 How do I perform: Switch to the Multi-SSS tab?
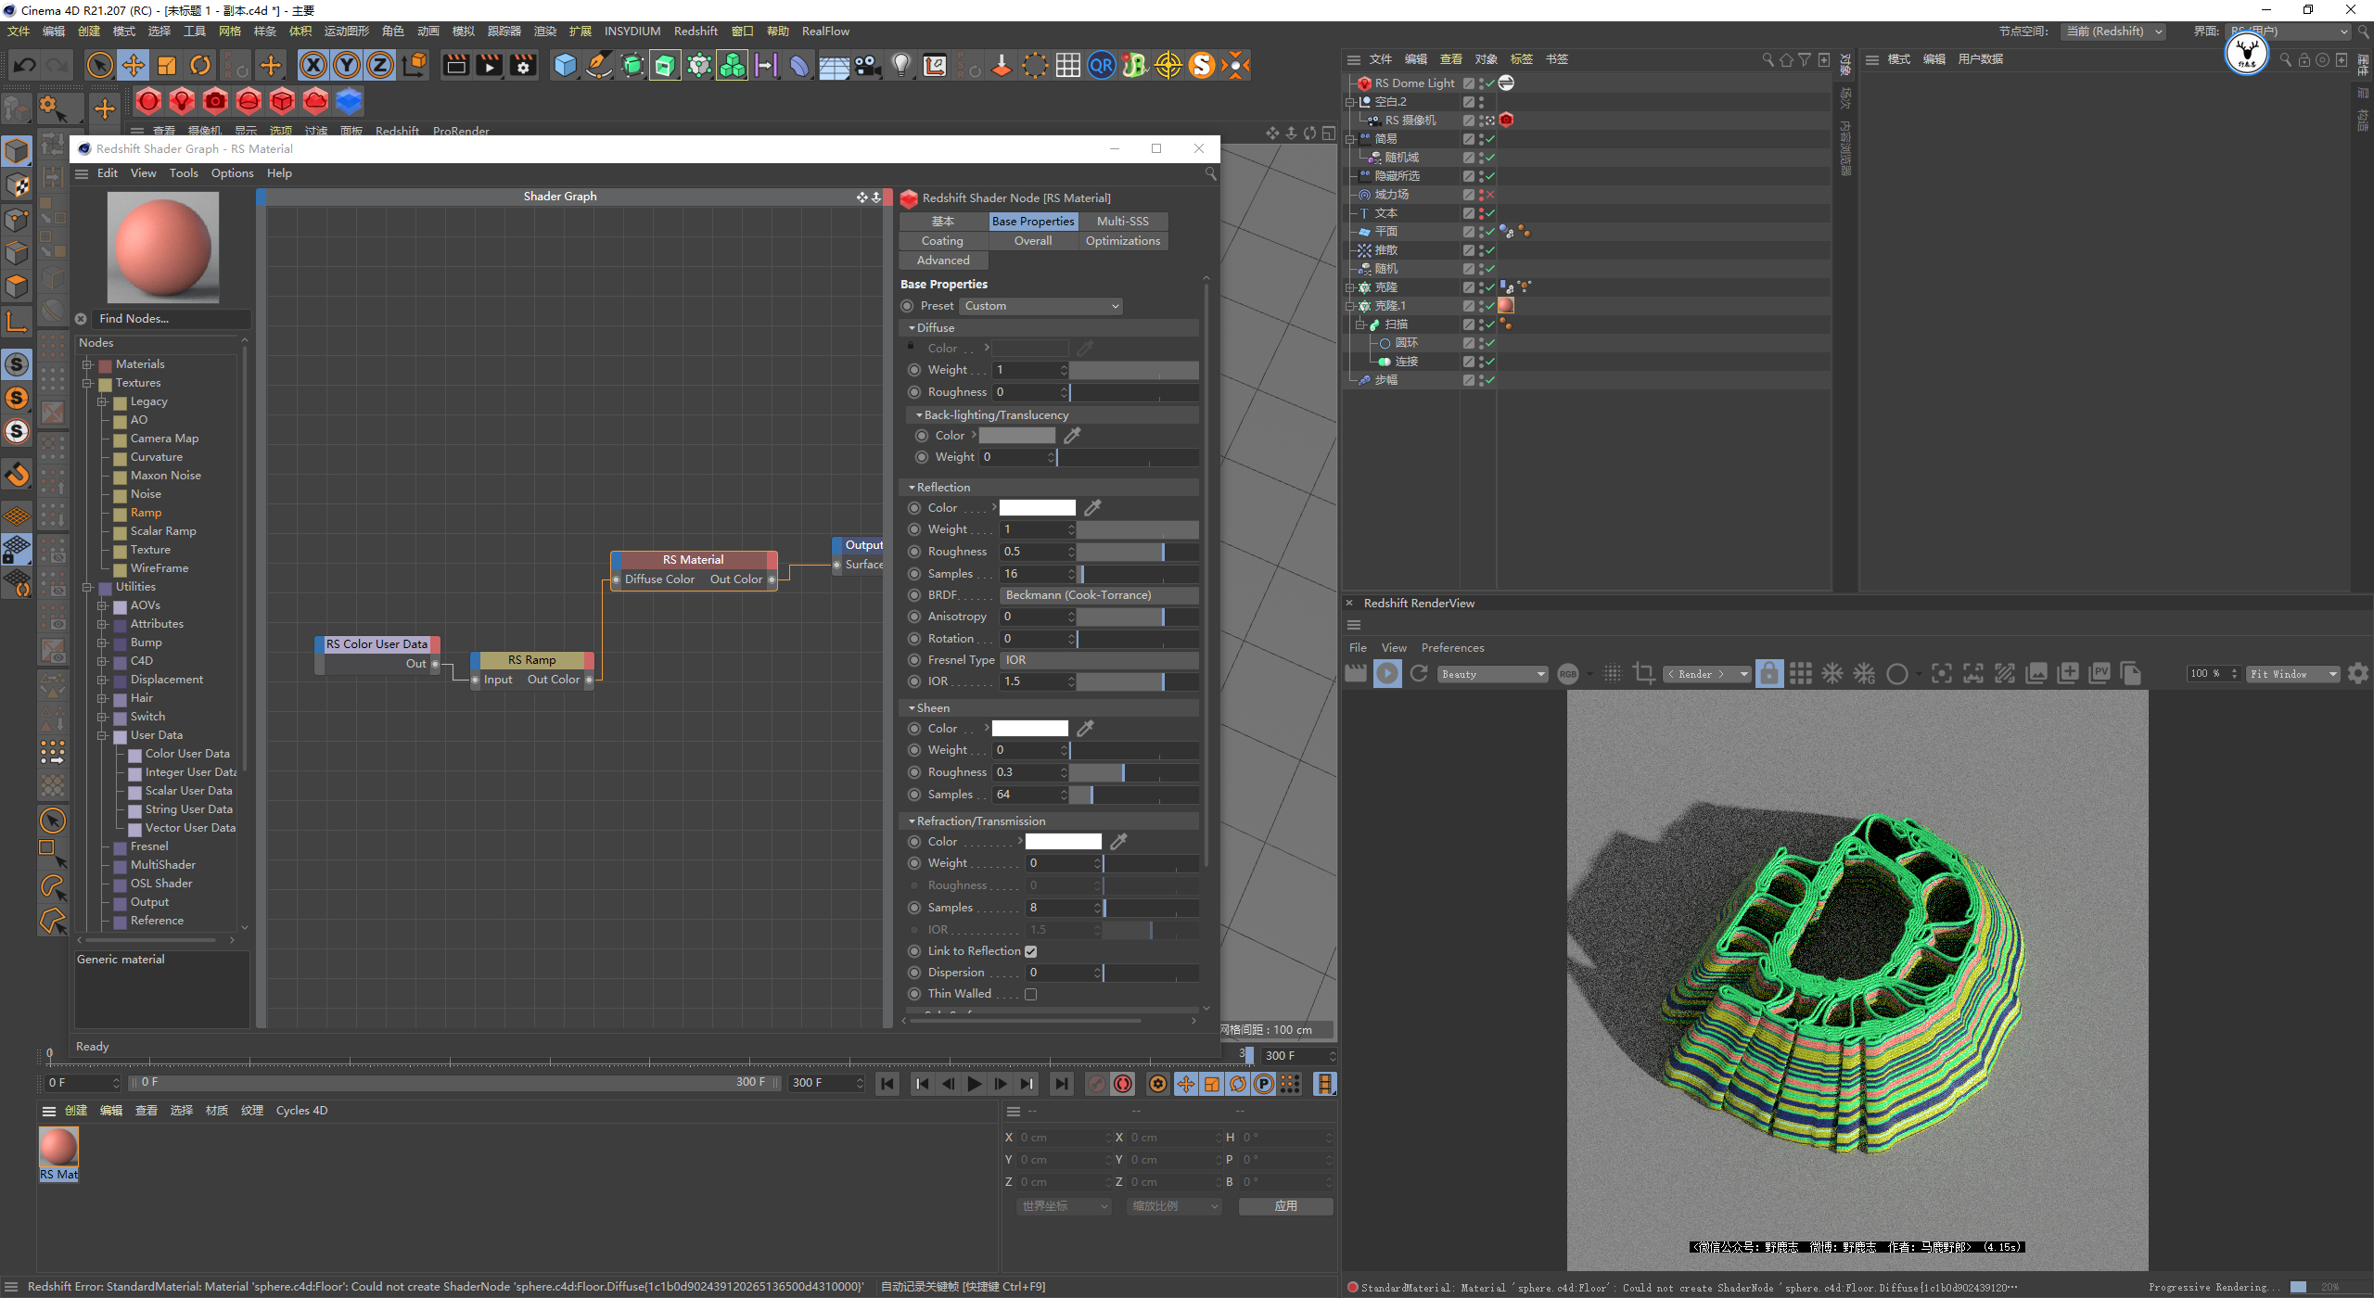1122,222
